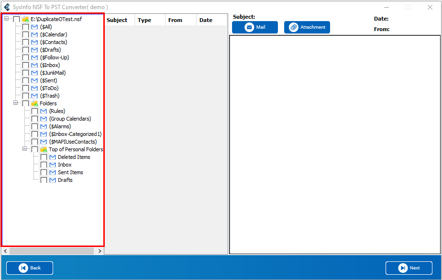Click the Sent Items envelope icon
The width and height of the screenshot is (442, 280).
coord(53,172)
